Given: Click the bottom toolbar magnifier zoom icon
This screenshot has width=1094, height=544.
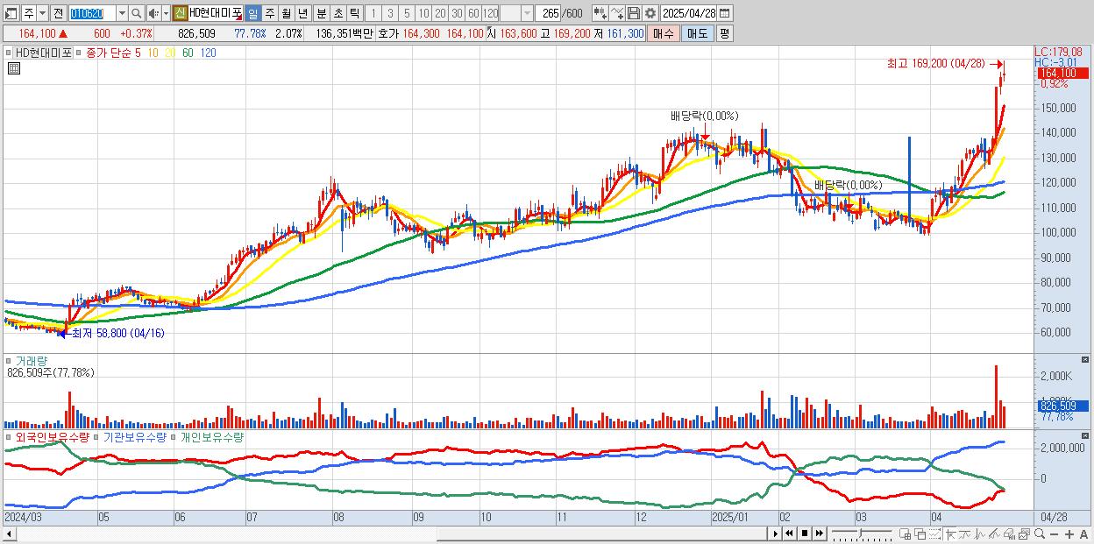Looking at the screenshot, I should pyautogui.click(x=1040, y=534).
